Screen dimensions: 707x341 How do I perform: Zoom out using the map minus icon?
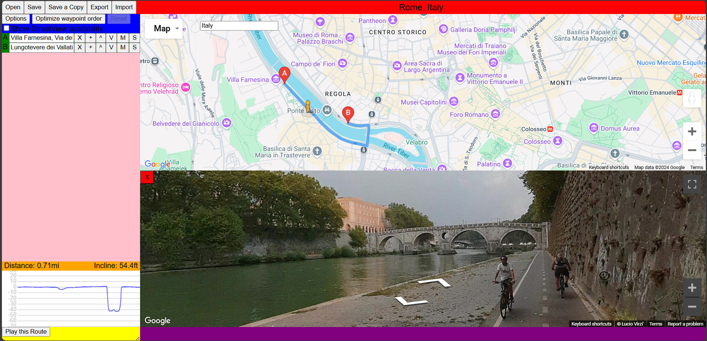(x=692, y=150)
